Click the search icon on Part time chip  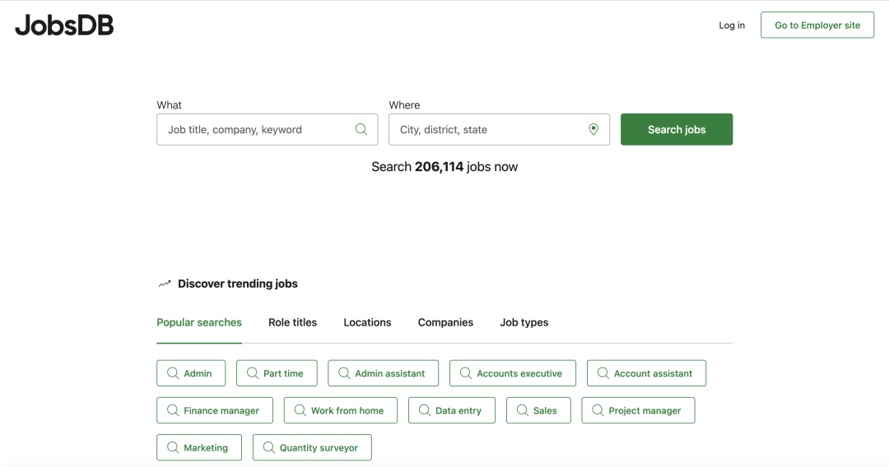click(253, 373)
